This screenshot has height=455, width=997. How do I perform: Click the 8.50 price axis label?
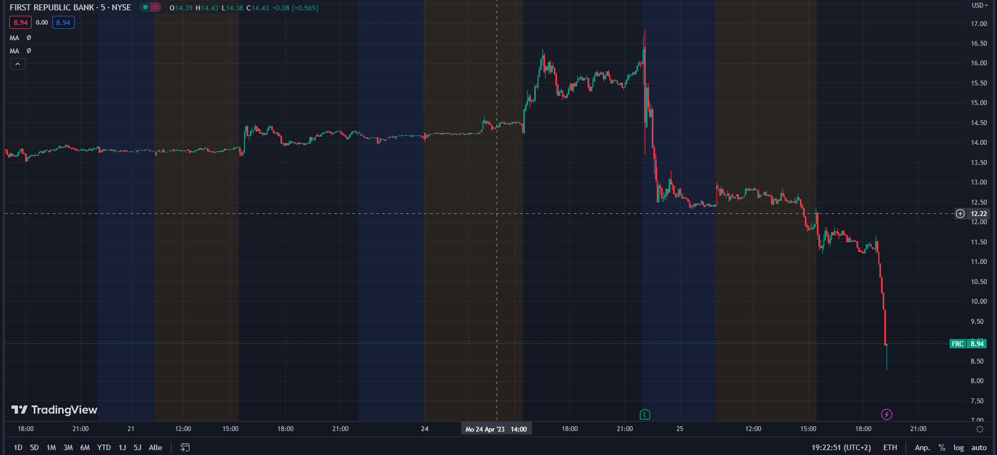pyautogui.click(x=977, y=361)
